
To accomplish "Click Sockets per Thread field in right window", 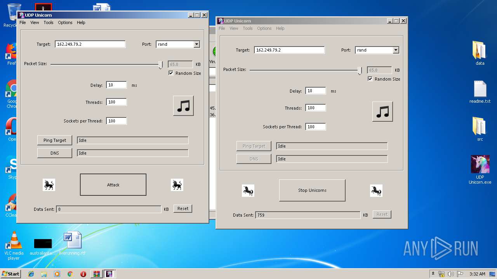I will [x=316, y=127].
